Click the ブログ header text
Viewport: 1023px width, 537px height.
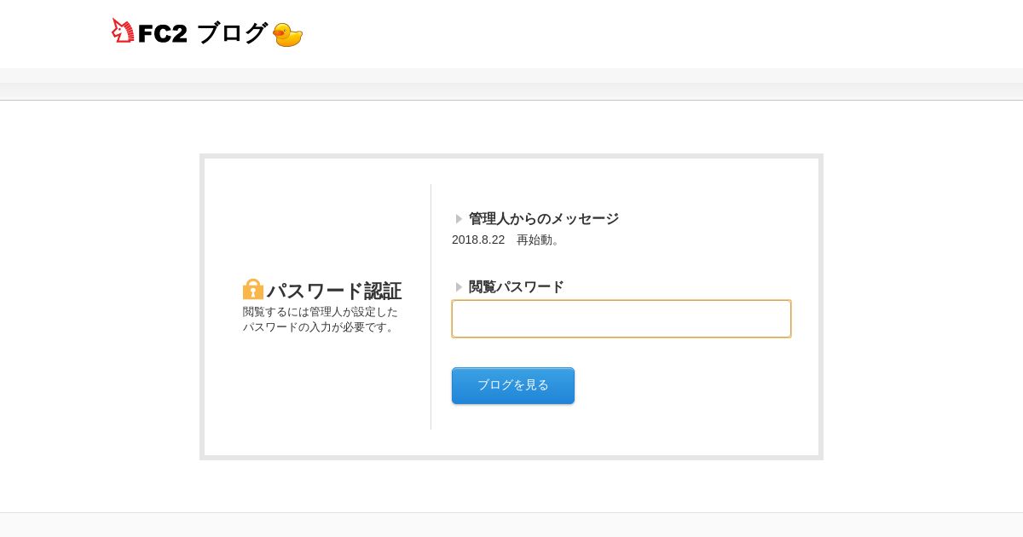(x=232, y=33)
